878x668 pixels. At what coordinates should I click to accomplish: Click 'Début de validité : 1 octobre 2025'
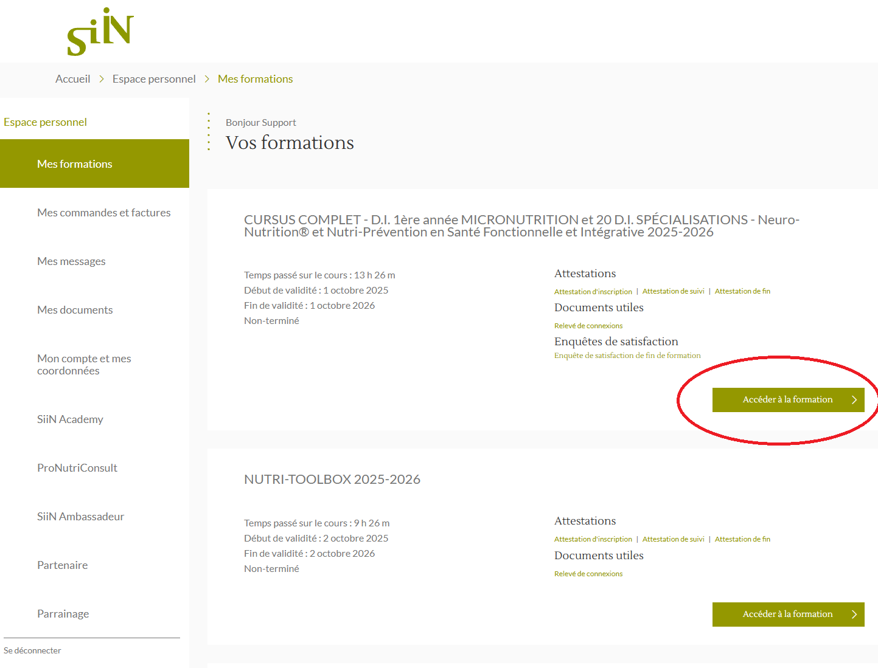pyautogui.click(x=316, y=291)
